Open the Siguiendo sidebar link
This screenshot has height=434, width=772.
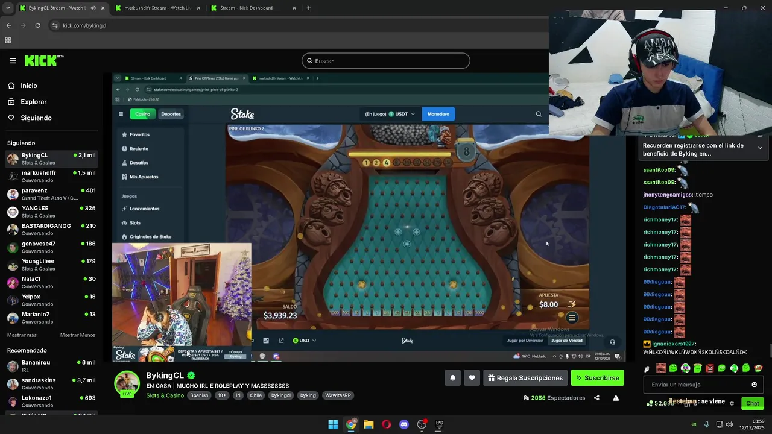pos(36,118)
